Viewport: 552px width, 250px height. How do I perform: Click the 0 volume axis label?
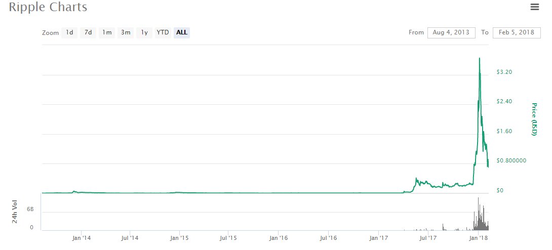(32, 228)
